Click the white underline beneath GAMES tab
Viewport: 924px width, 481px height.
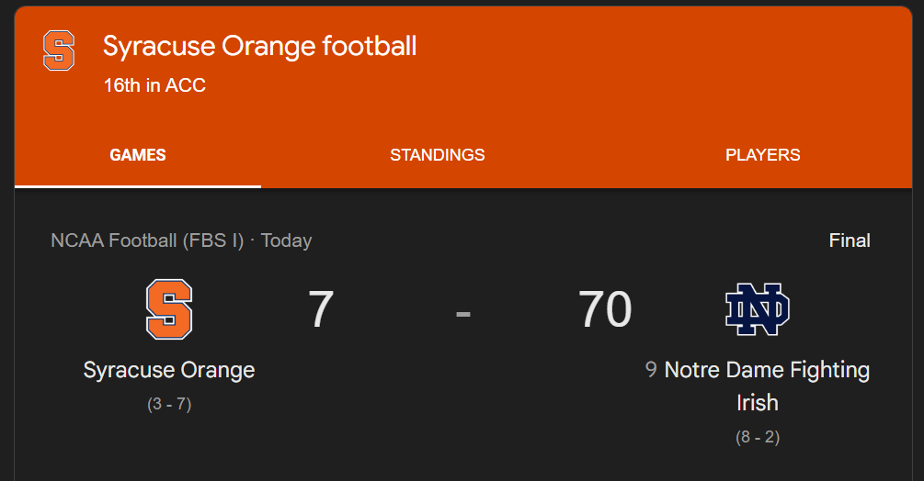(x=138, y=185)
